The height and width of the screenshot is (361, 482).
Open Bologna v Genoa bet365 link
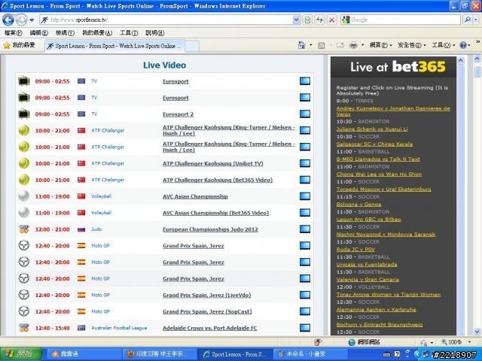(x=358, y=204)
